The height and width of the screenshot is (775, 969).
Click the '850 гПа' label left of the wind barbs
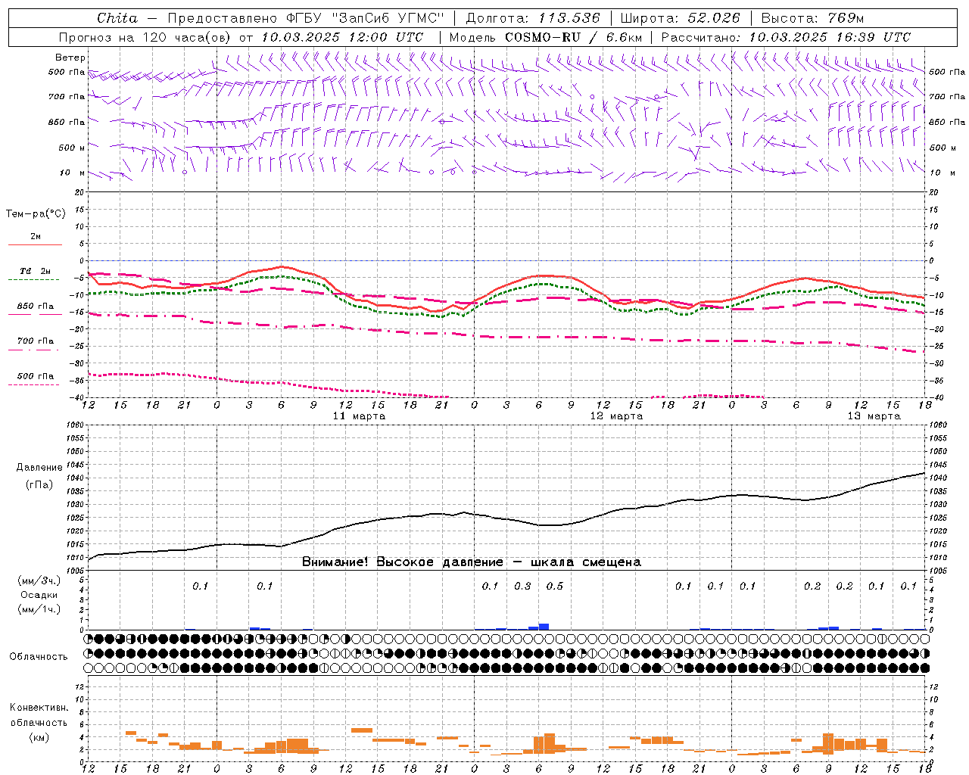(x=67, y=122)
